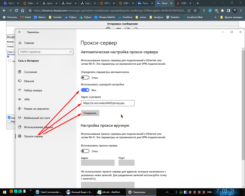Switch to the OP-2 browser tab
This screenshot has height=196, width=245.
coord(107,3)
